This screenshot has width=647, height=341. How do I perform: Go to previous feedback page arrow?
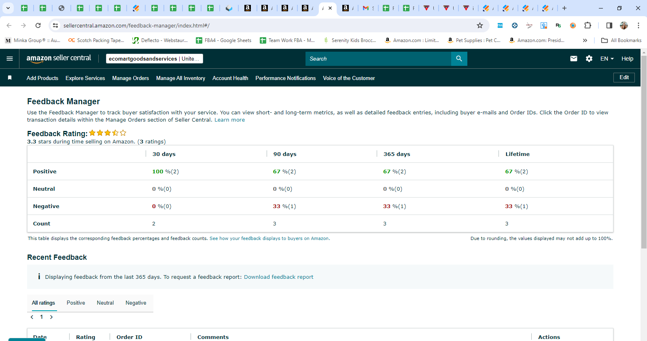coord(32,317)
